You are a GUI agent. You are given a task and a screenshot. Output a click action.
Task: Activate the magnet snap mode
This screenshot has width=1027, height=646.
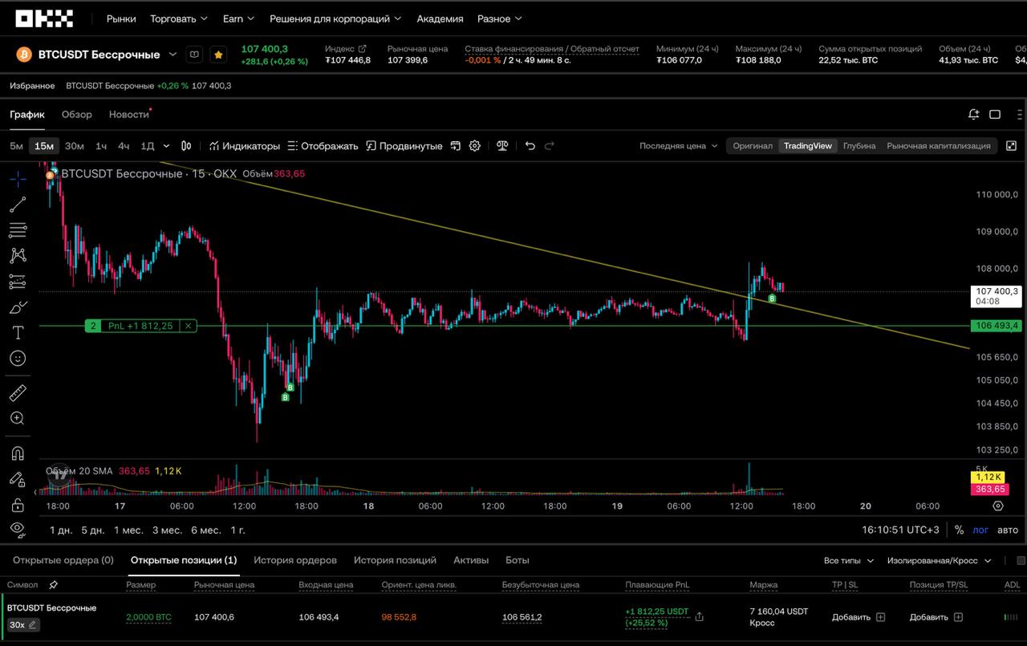(x=18, y=453)
